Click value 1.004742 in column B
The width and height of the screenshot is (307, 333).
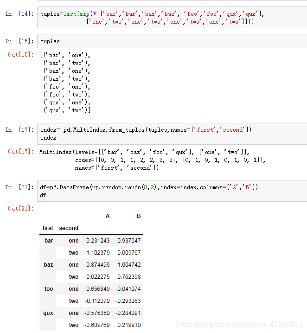[129, 265]
